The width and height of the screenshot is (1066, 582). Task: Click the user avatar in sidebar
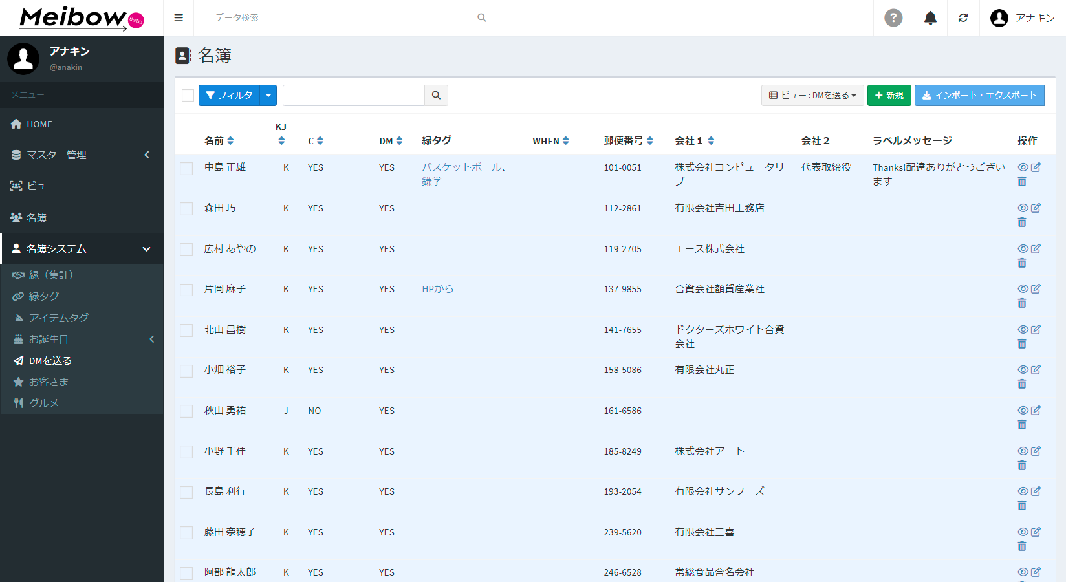(23, 59)
